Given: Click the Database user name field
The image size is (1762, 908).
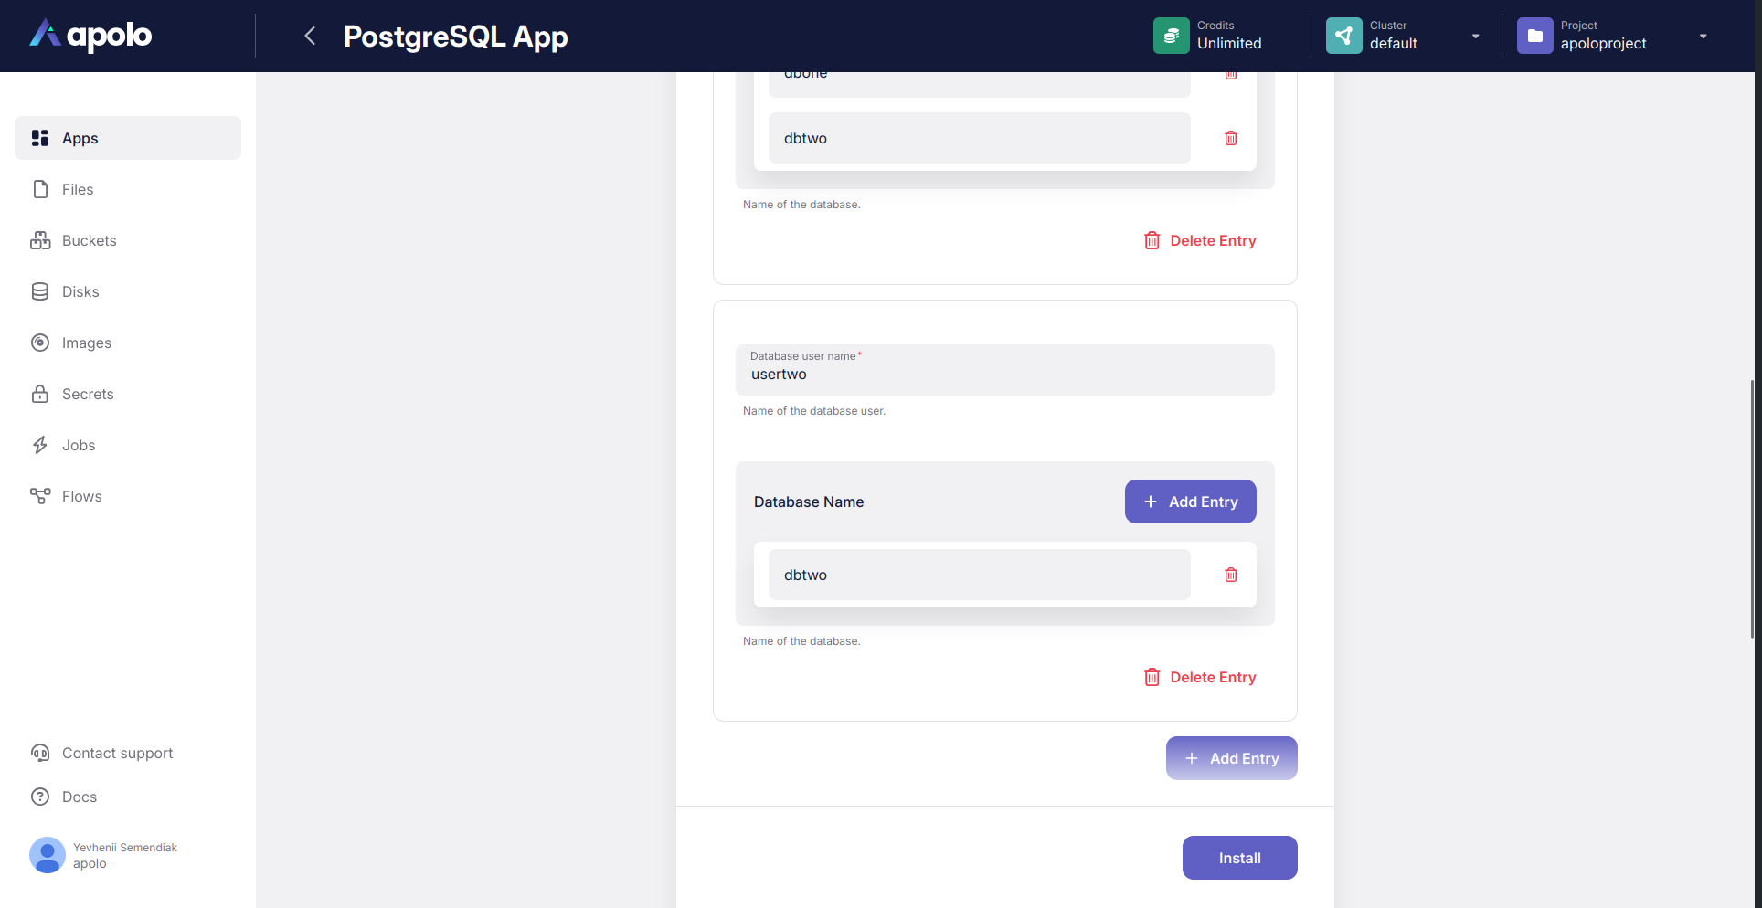Looking at the screenshot, I should point(1003,374).
